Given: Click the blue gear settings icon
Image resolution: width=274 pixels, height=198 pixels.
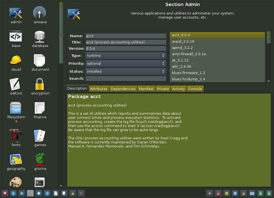Looking at the screenshot, I should coord(39,193).
